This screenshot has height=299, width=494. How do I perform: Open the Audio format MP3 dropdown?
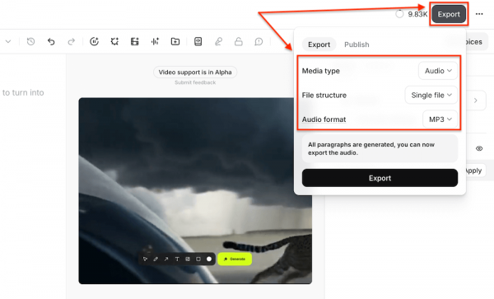tap(440, 119)
